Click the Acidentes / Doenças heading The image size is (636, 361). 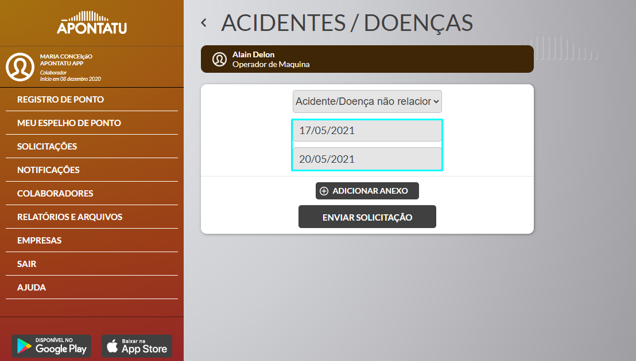click(347, 23)
